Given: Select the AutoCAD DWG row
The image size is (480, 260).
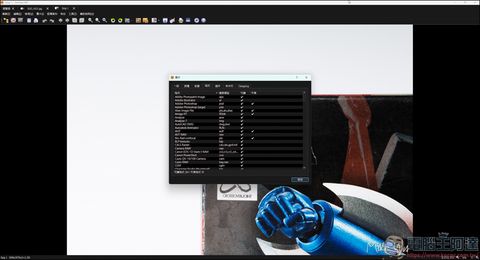Looking at the screenshot, I should click(238, 125).
